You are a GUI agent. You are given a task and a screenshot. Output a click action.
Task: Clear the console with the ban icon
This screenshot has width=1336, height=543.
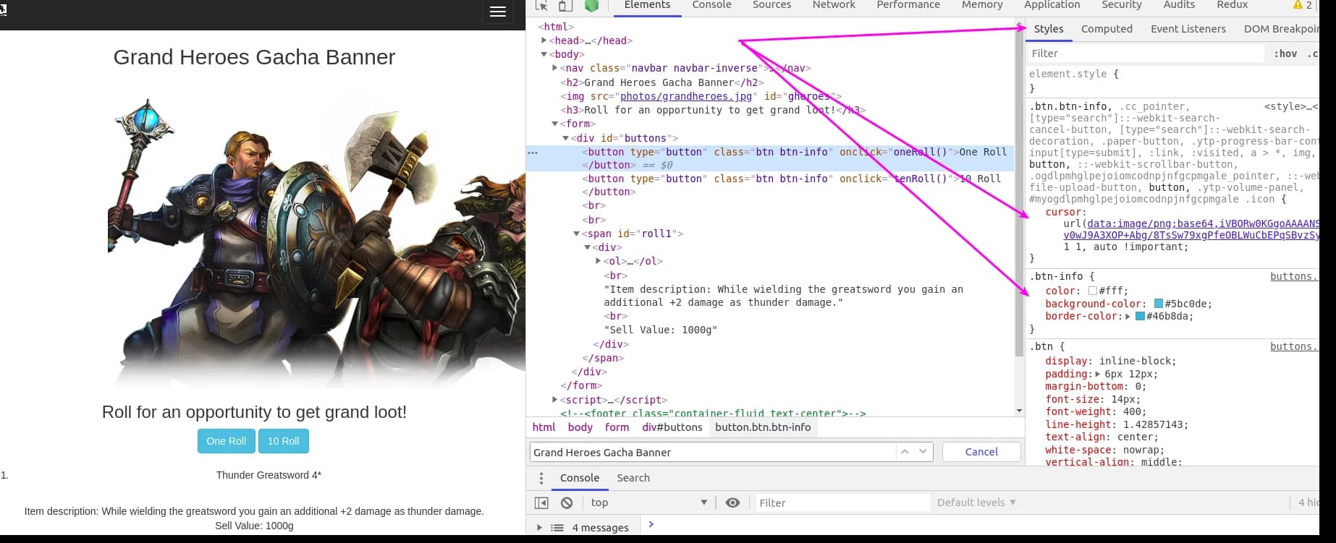pyautogui.click(x=567, y=503)
